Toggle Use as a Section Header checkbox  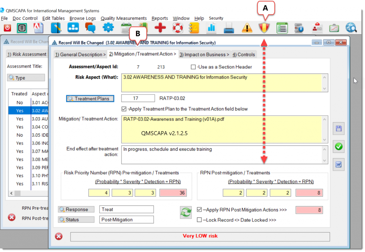[193, 67]
